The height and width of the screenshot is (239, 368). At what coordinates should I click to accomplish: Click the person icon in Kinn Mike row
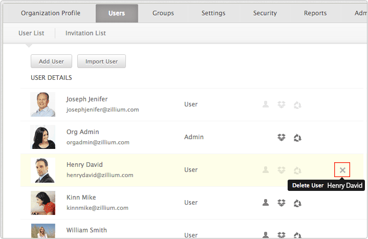point(266,202)
